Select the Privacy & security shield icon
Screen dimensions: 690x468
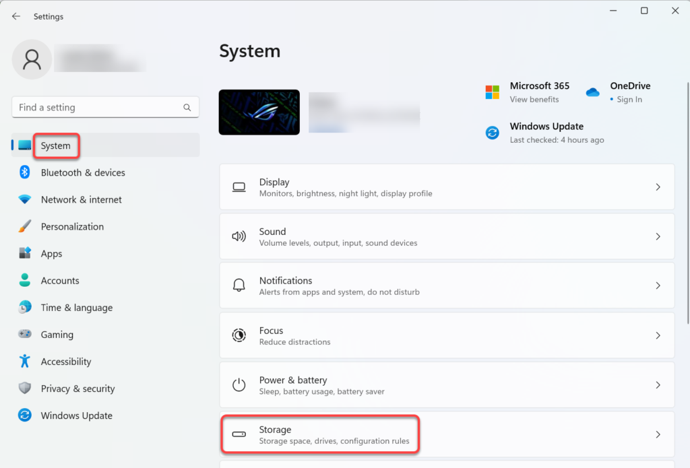pos(24,388)
